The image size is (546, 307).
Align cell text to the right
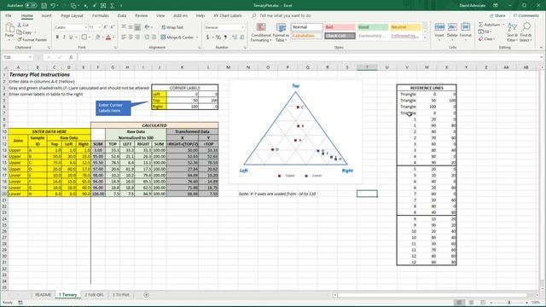137,38
